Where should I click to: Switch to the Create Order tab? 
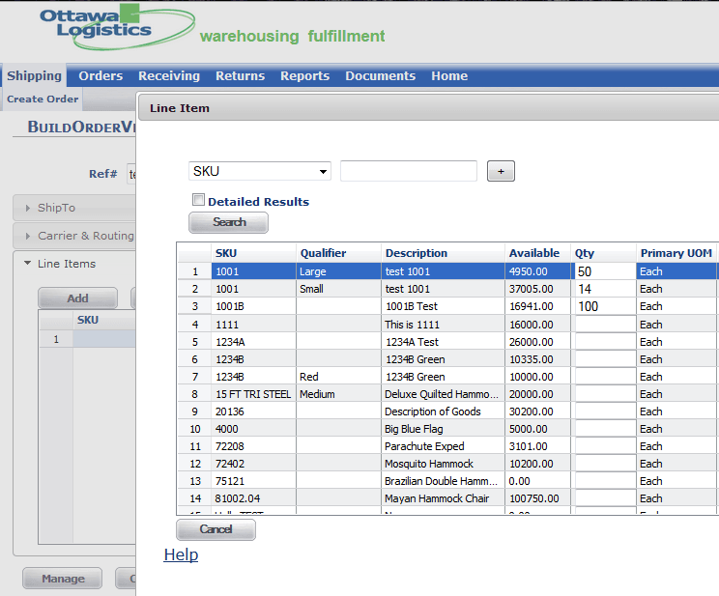[x=43, y=99]
